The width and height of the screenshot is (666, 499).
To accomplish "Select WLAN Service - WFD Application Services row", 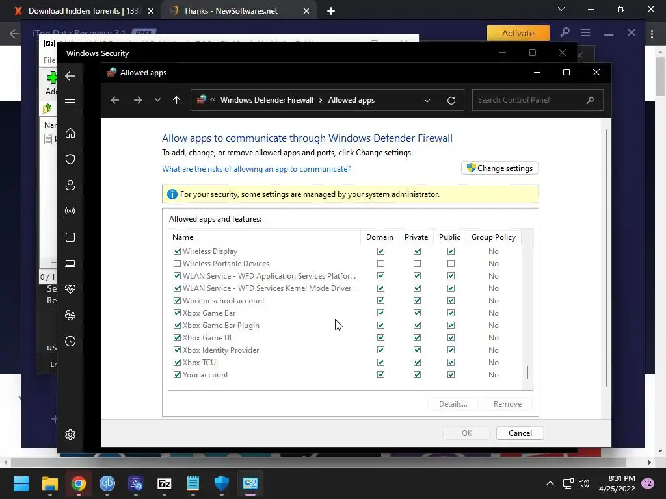I will pos(269,275).
